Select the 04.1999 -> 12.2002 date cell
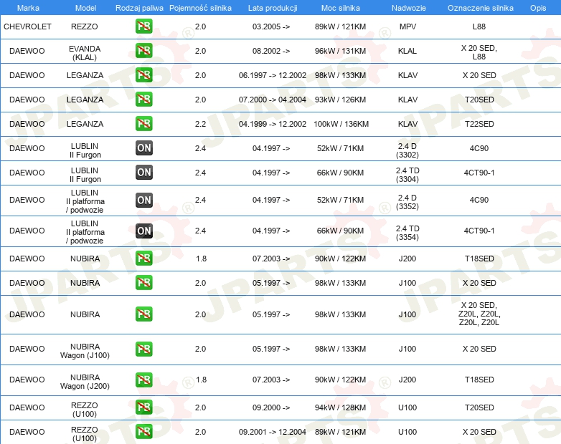Image resolution: width=561 pixels, height=444 pixels. (x=273, y=124)
